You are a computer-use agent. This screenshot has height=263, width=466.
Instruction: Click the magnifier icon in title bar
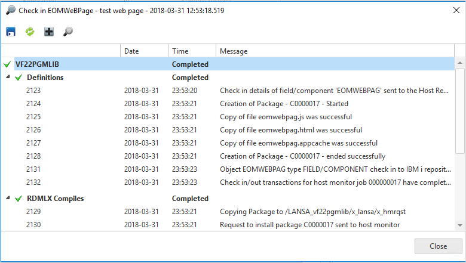11,10
